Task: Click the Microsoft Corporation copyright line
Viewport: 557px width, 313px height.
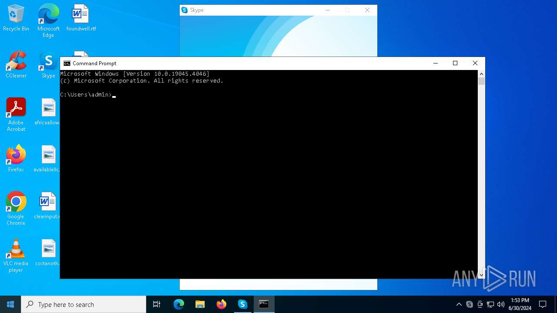Action: coord(142,81)
